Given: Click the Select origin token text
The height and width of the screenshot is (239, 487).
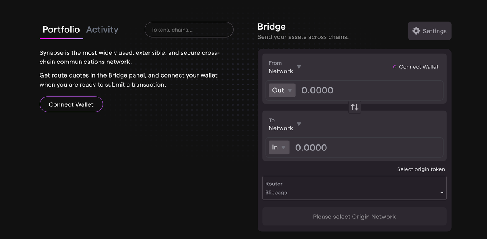Looking at the screenshot, I should tap(421, 169).
